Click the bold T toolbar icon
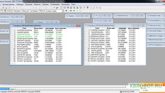This screenshot has width=165, height=93. coord(88,7)
